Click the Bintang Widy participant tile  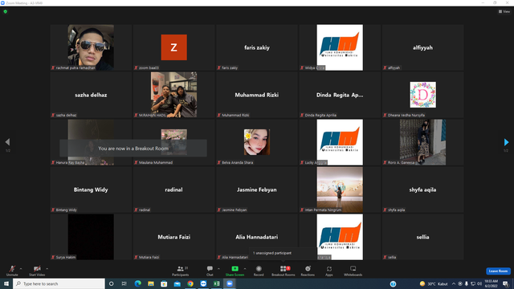click(x=91, y=189)
